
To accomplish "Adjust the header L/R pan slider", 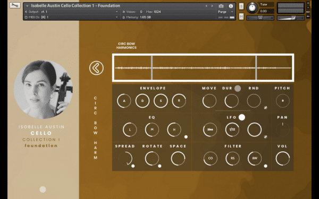I will (x=261, y=18).
